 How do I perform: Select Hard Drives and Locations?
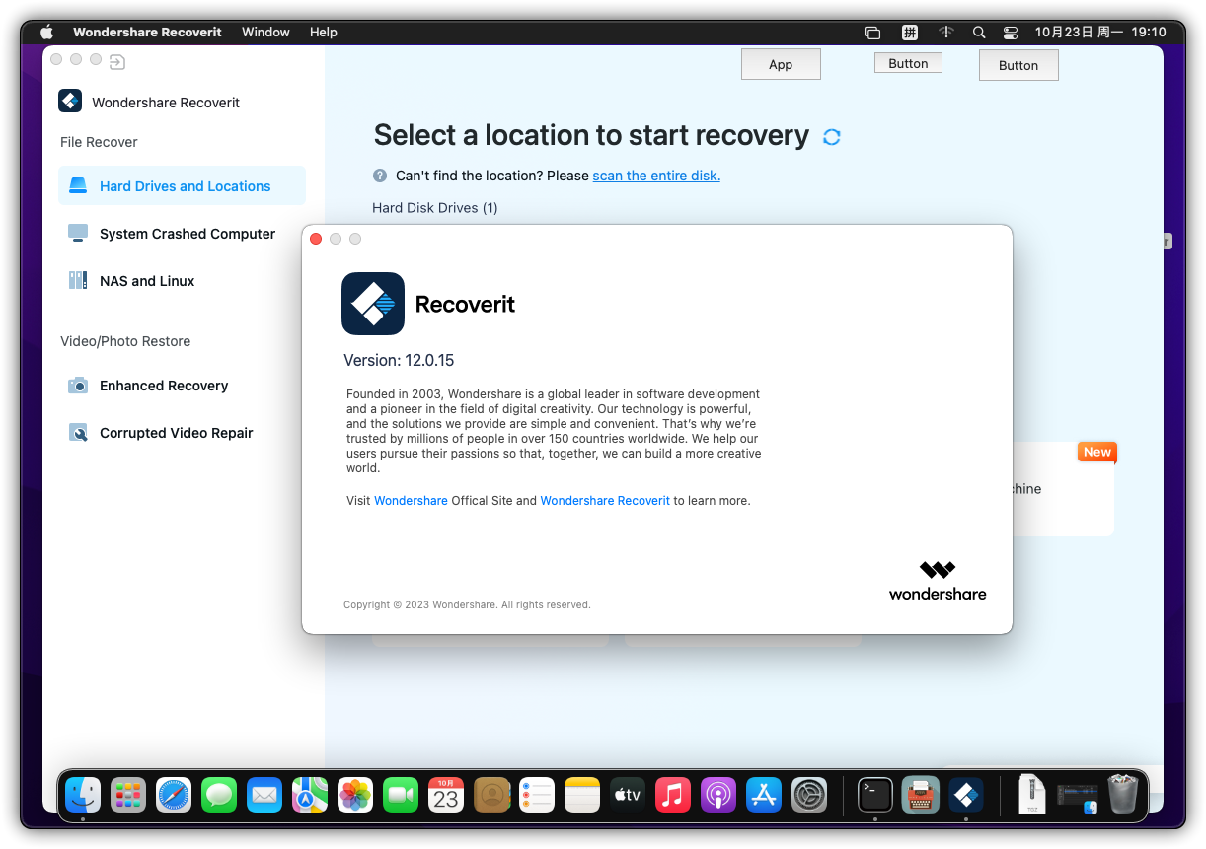[x=183, y=186]
